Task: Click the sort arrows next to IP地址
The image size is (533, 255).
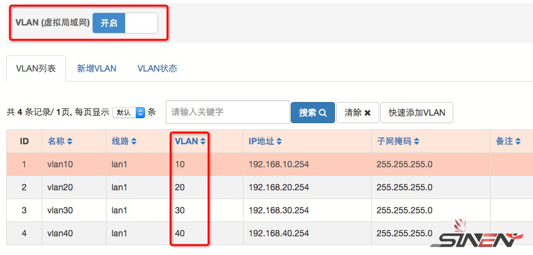Action: pyautogui.click(x=279, y=142)
